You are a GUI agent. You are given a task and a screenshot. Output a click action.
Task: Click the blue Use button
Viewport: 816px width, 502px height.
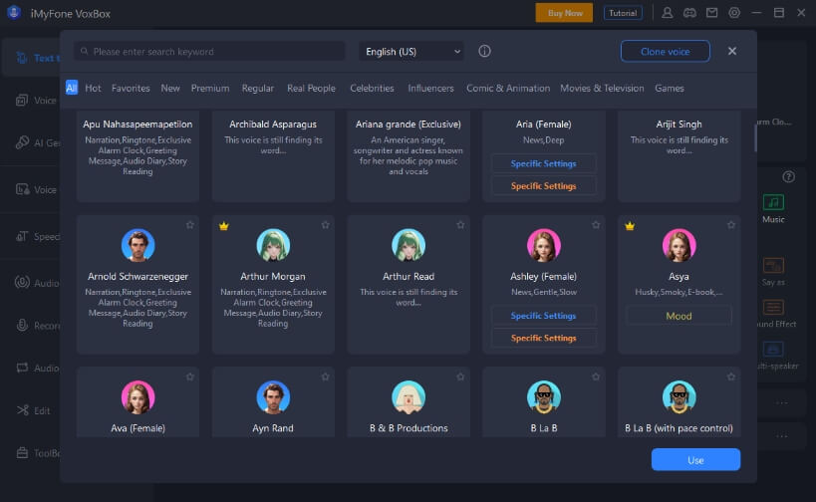[x=695, y=460]
